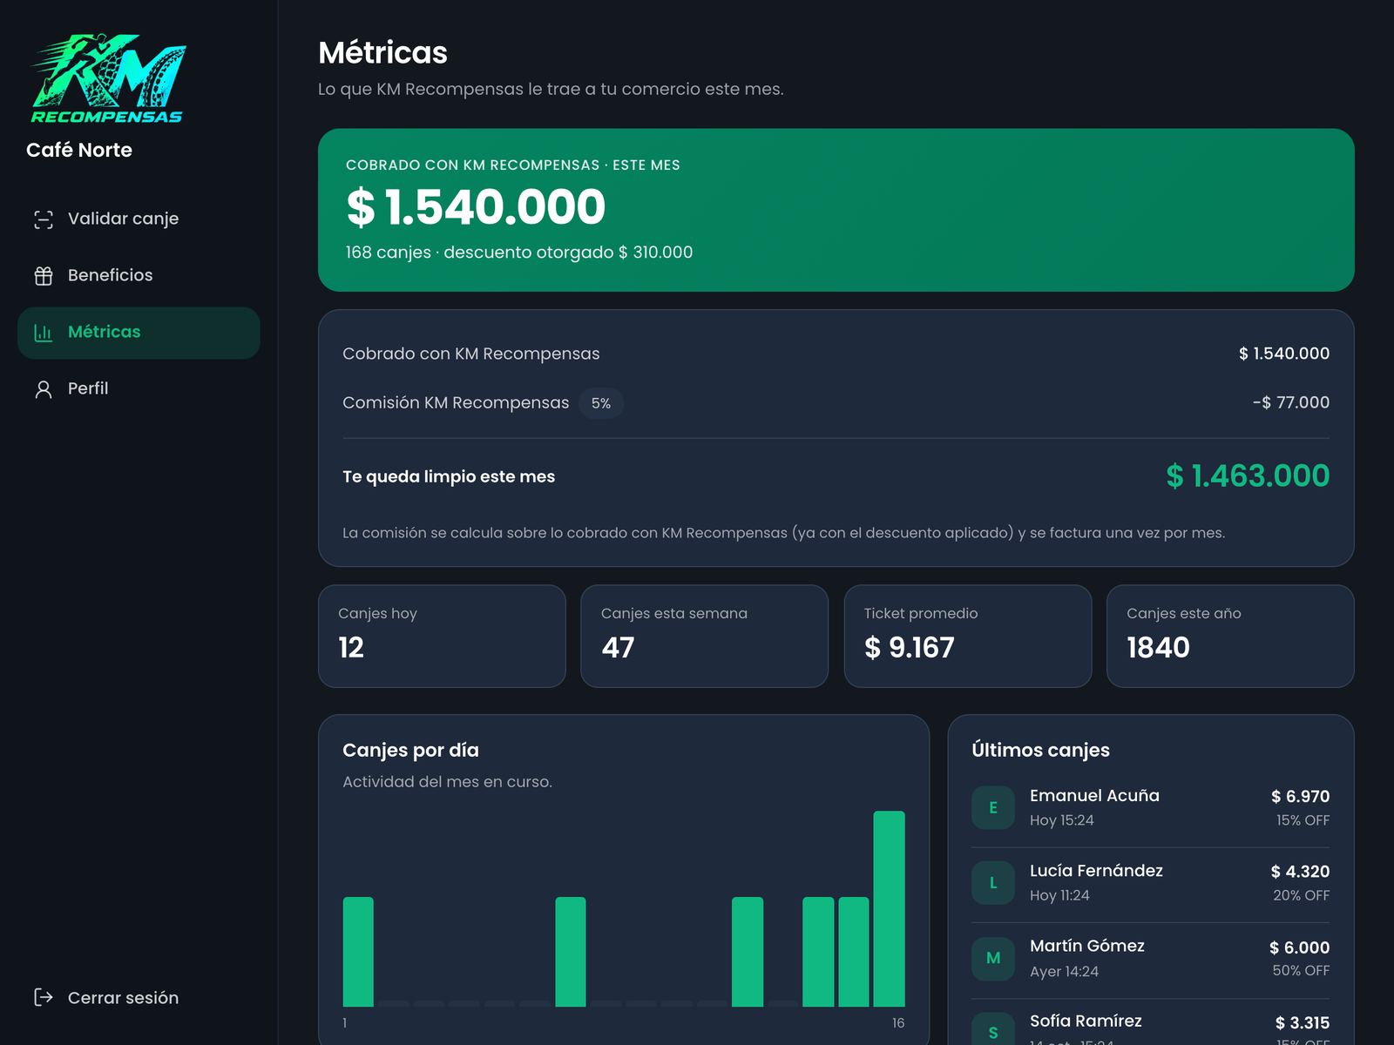The height and width of the screenshot is (1045, 1394).
Task: Click the Cerrar sesión logout icon
Action: pos(44,997)
